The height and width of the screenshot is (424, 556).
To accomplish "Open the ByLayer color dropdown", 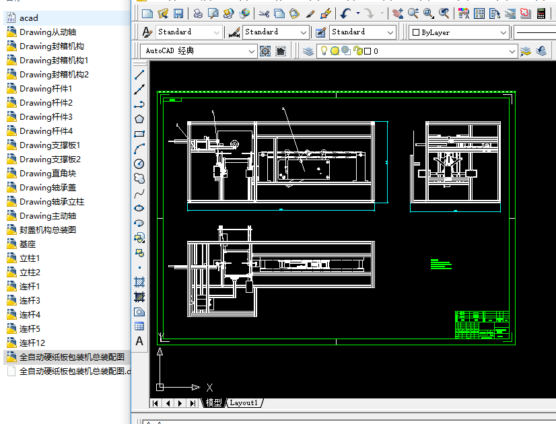I will [503, 32].
